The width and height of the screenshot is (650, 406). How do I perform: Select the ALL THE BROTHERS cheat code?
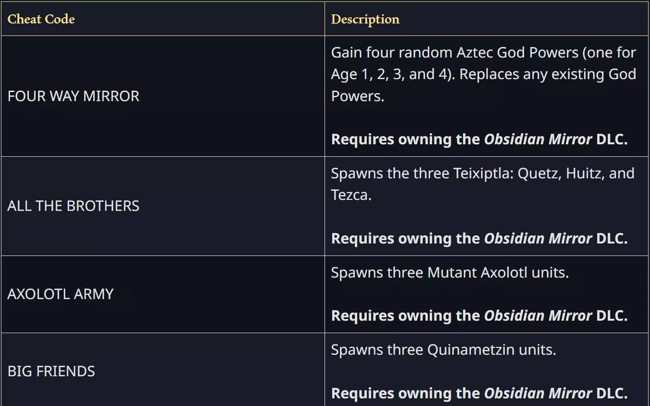73,206
